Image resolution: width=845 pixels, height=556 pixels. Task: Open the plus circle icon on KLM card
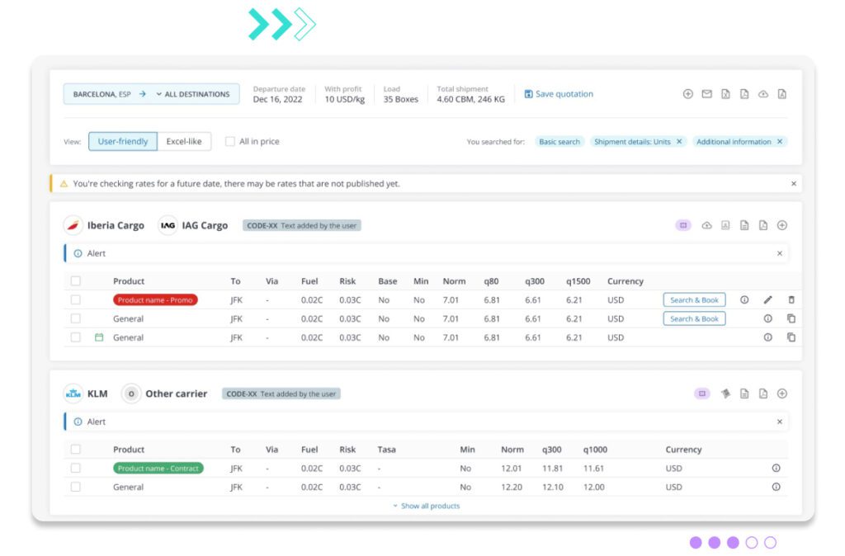782,393
